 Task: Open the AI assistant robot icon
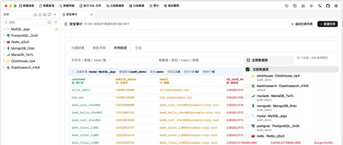303,6
